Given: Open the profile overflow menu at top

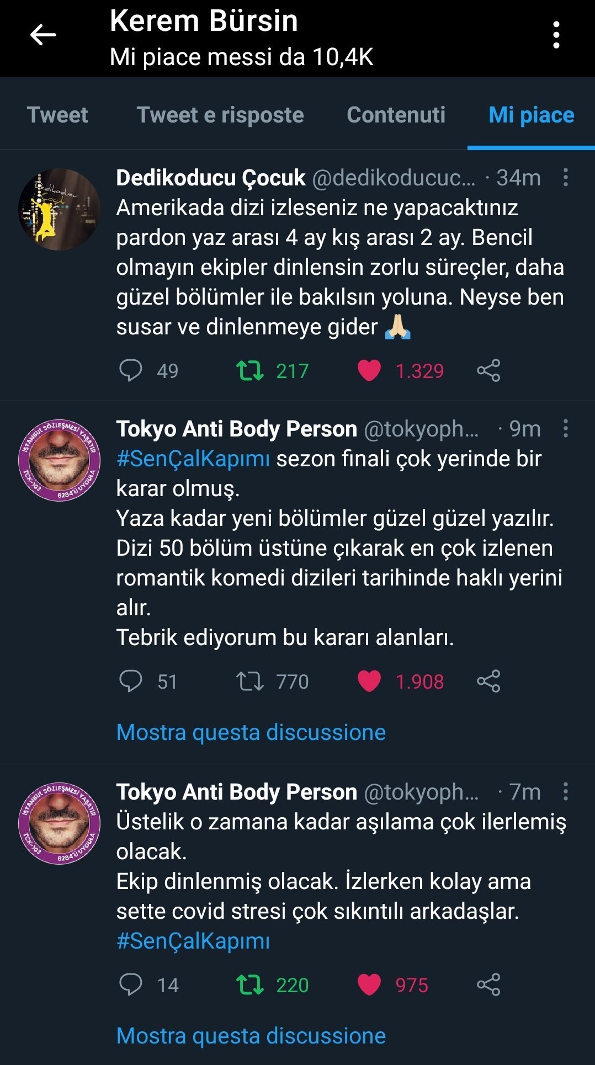Looking at the screenshot, I should [x=556, y=35].
